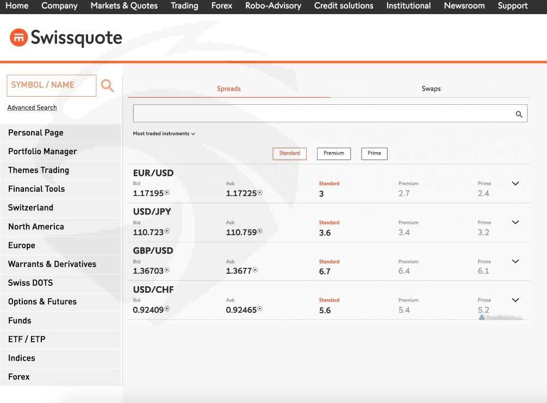Switch to the Prime account type

tap(374, 154)
